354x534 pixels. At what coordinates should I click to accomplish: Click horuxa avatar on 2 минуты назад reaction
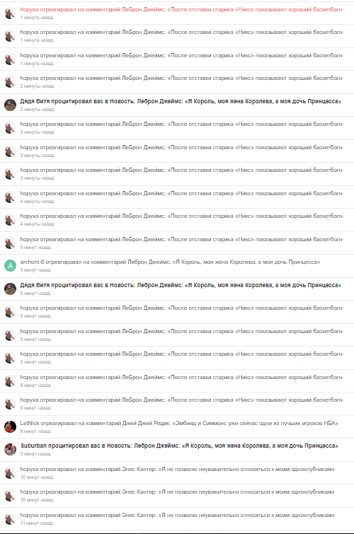tap(10, 82)
